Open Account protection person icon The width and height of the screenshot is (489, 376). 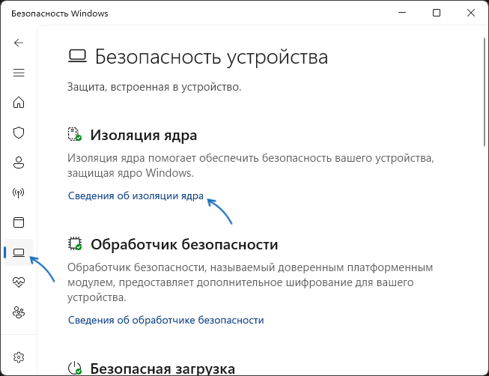(x=19, y=163)
